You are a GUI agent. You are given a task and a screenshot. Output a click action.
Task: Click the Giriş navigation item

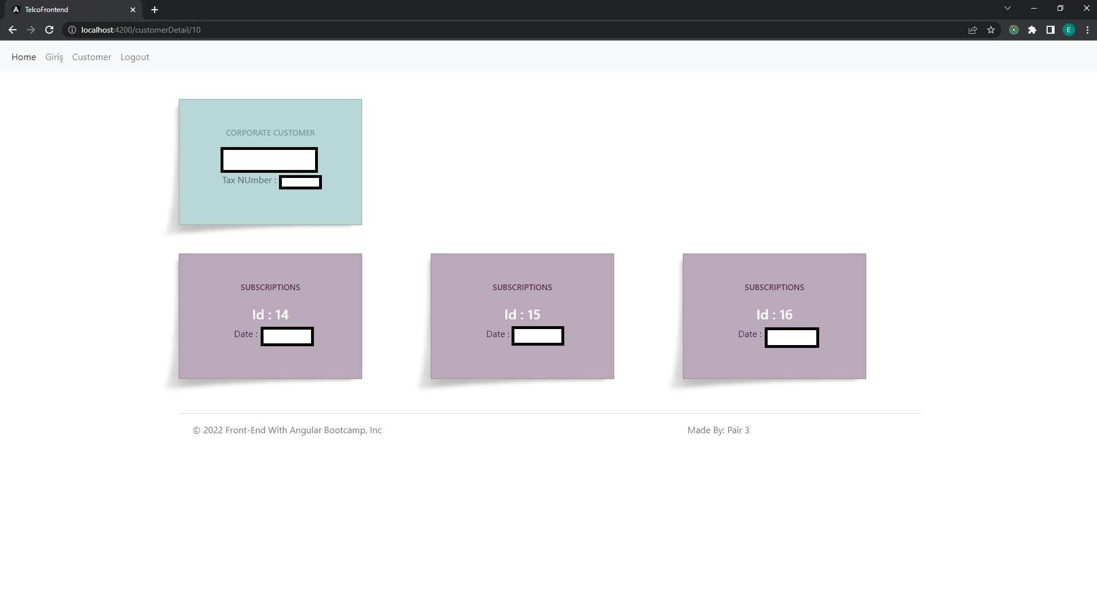[54, 57]
